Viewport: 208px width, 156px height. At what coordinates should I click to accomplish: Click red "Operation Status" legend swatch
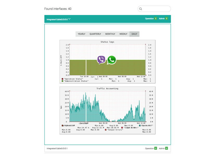point(62,79)
